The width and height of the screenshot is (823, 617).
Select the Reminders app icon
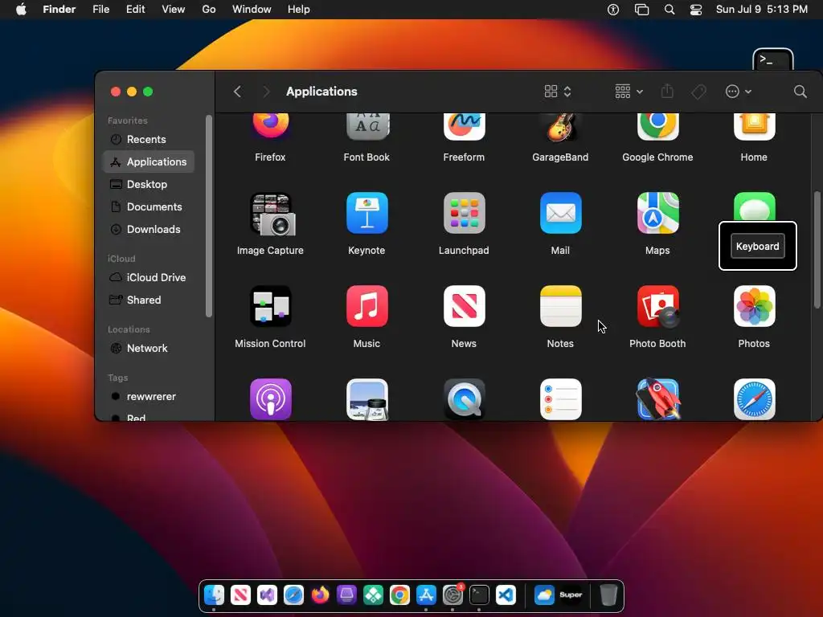tap(560, 399)
